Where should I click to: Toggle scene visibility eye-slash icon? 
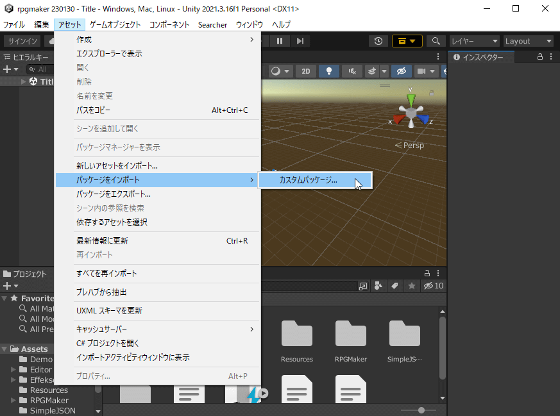click(401, 71)
